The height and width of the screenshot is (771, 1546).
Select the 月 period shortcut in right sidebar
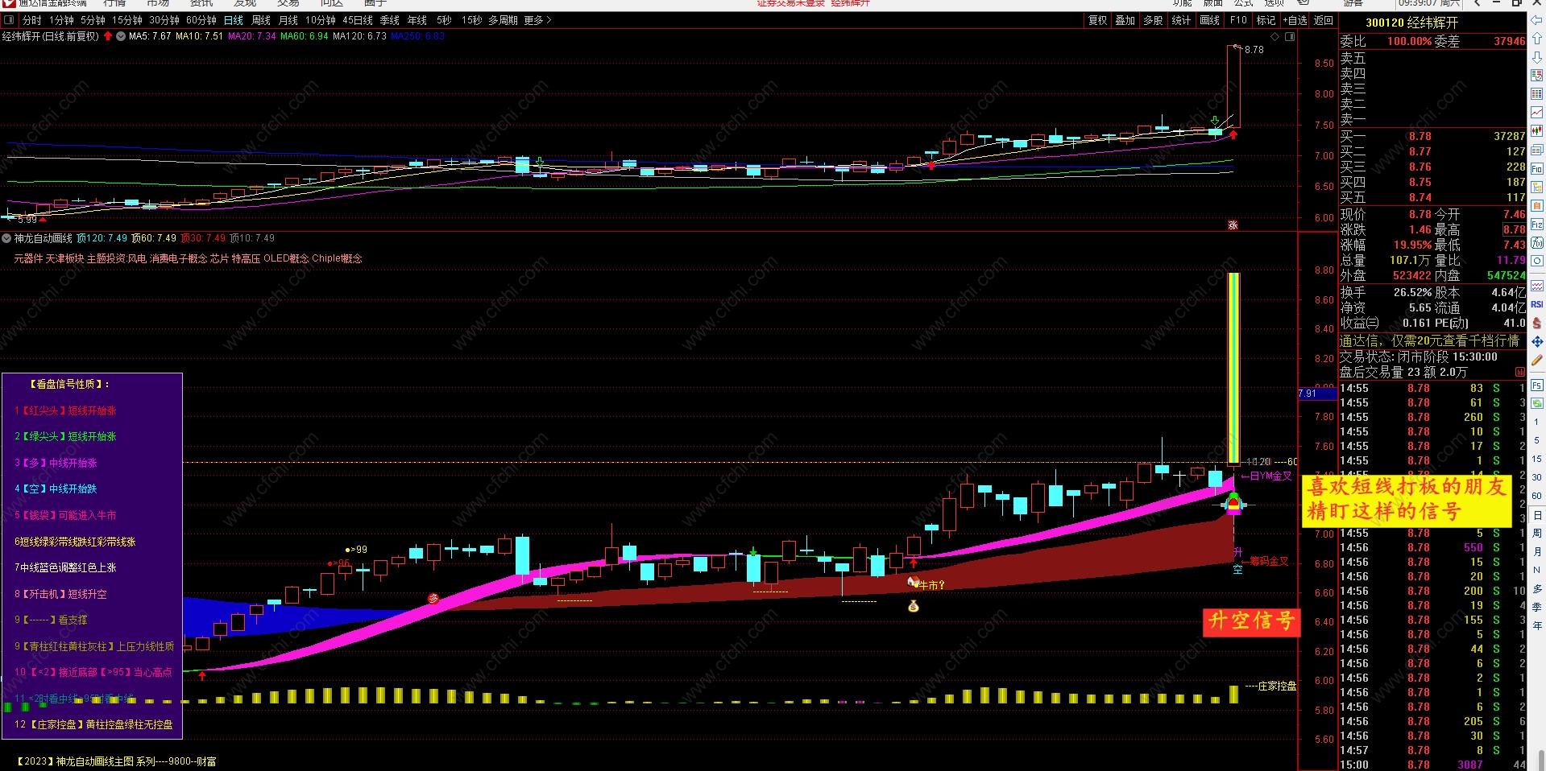coord(1537,551)
